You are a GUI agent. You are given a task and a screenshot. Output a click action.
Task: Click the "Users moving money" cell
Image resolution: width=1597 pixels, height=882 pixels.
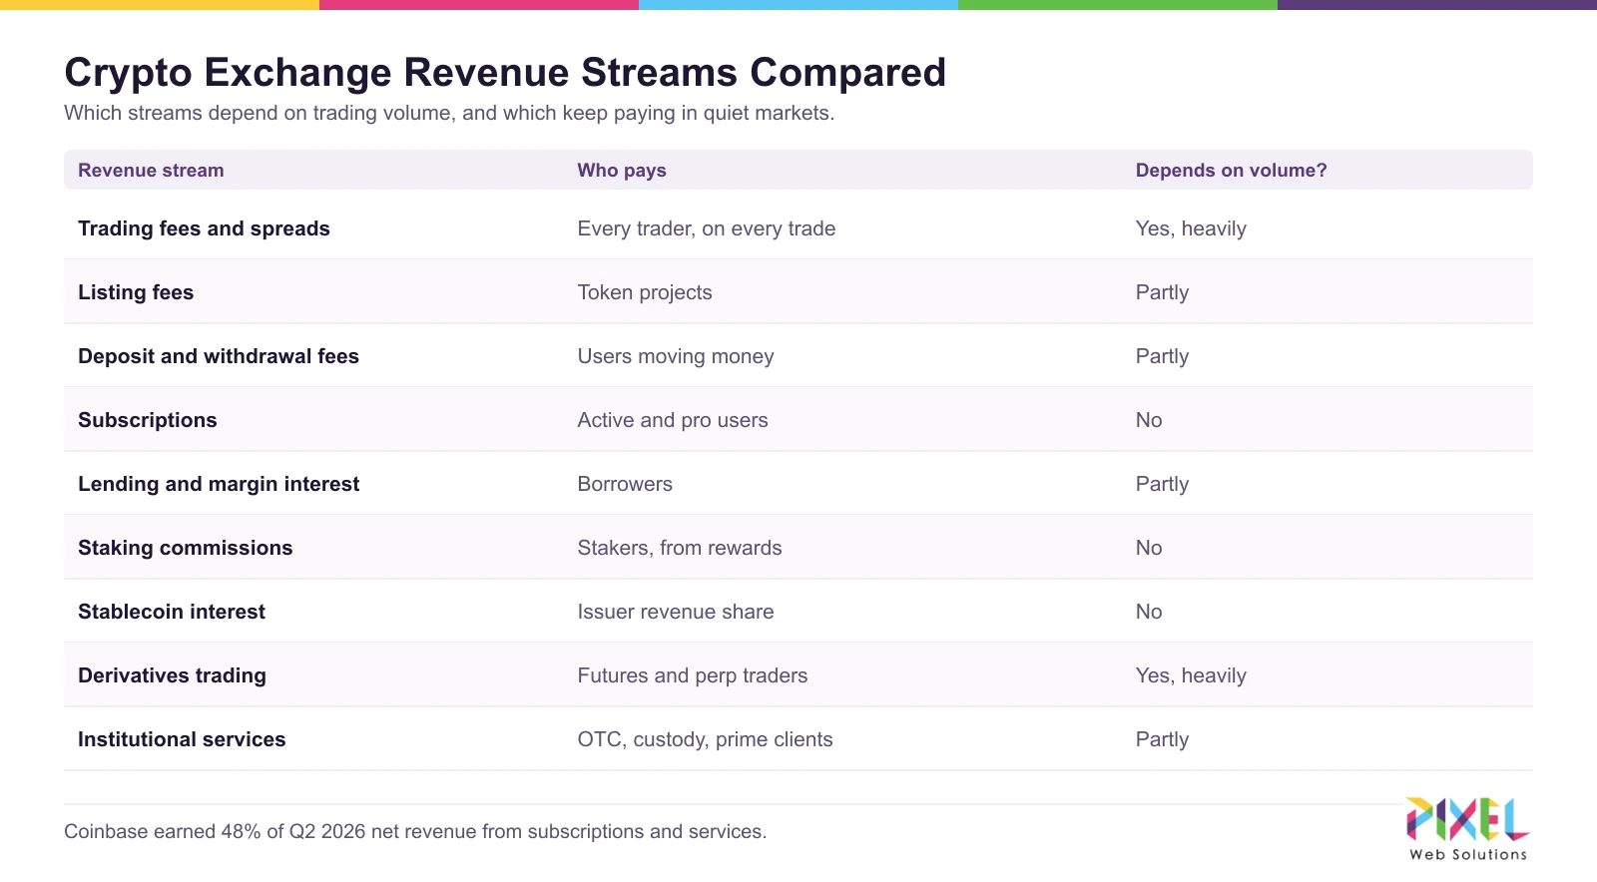pyautogui.click(x=676, y=356)
